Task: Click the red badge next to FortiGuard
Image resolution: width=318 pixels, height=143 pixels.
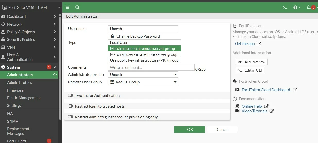Action: pyautogui.click(x=49, y=141)
